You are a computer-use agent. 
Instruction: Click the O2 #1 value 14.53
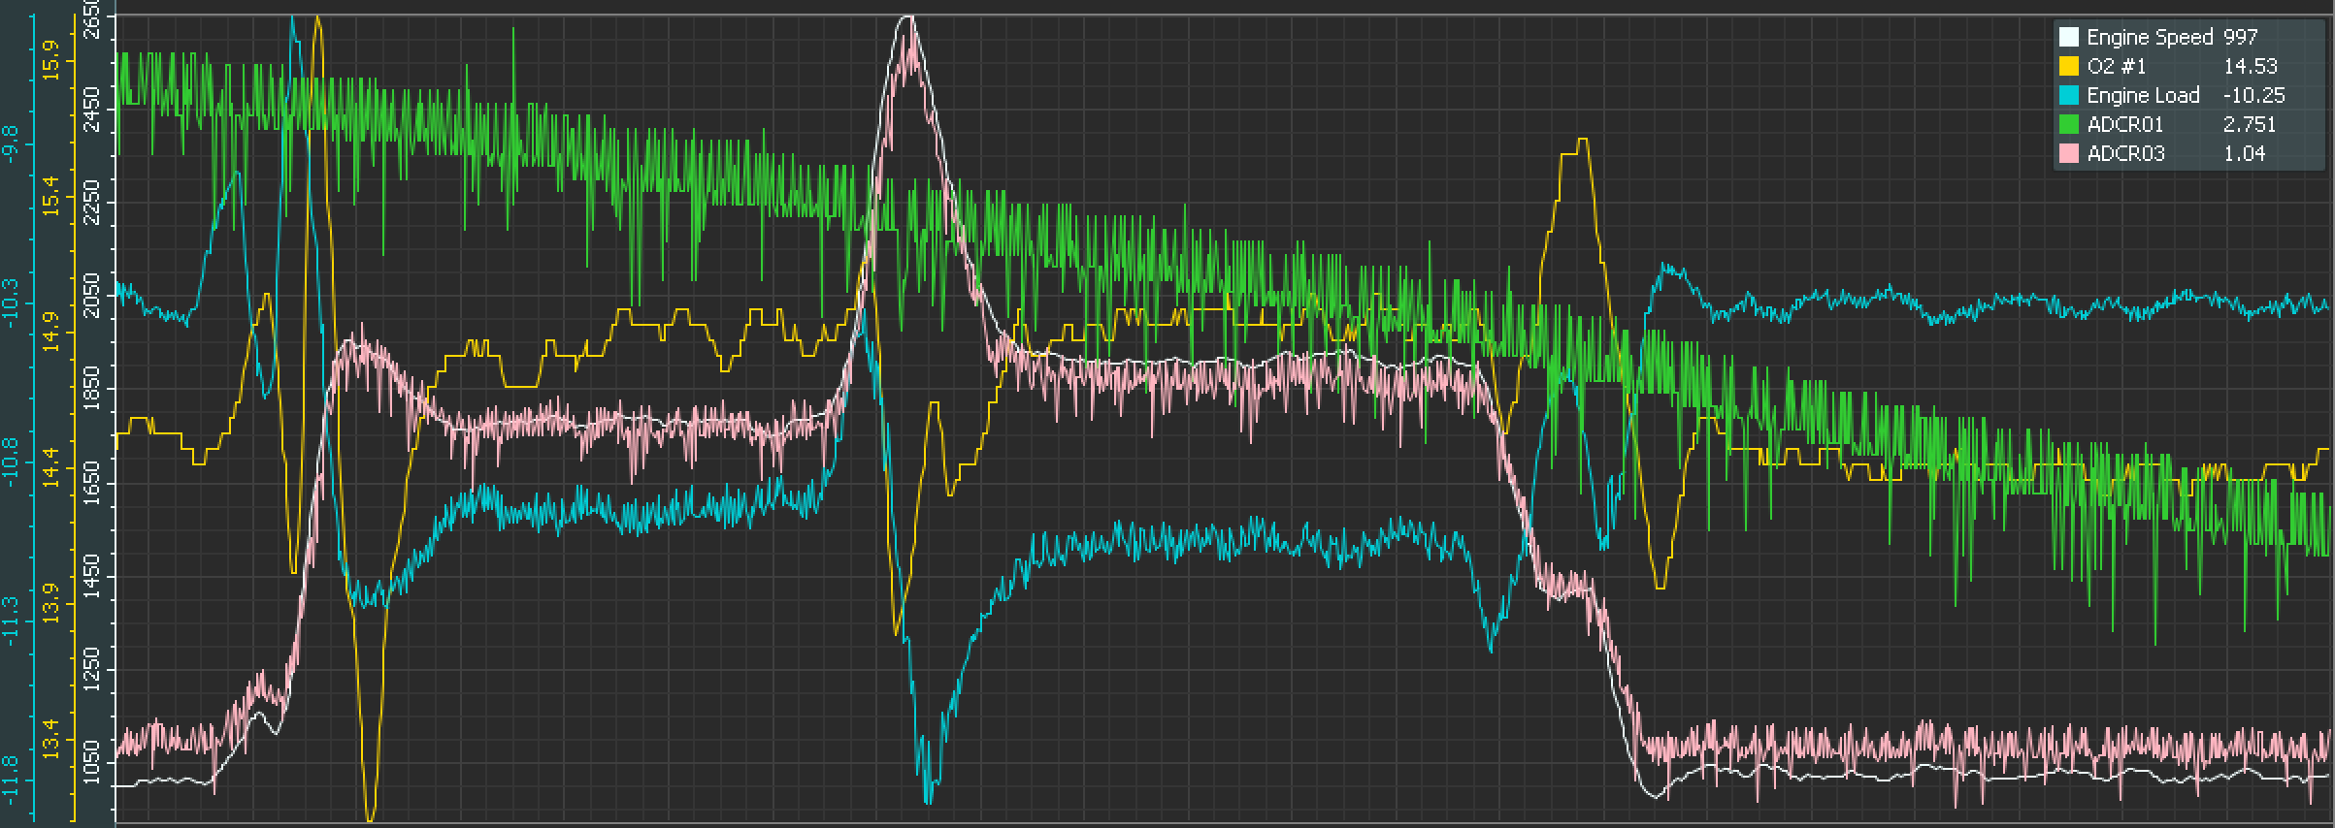pyautogui.click(x=2250, y=66)
